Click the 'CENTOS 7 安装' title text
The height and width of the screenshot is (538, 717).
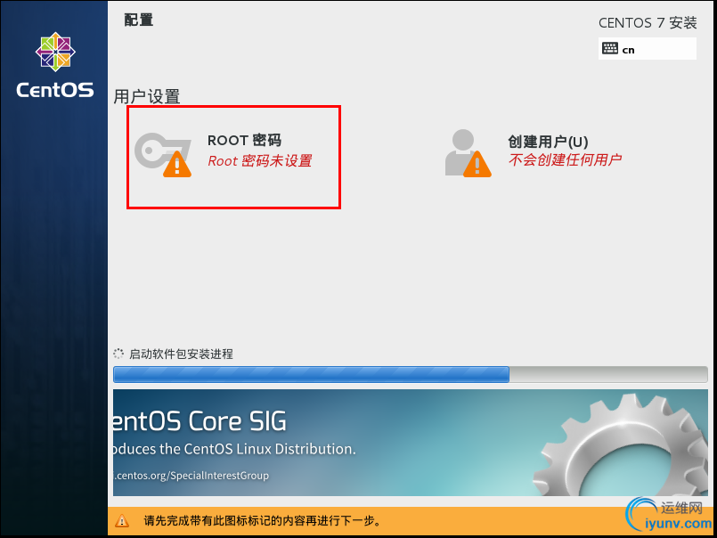pyautogui.click(x=648, y=22)
